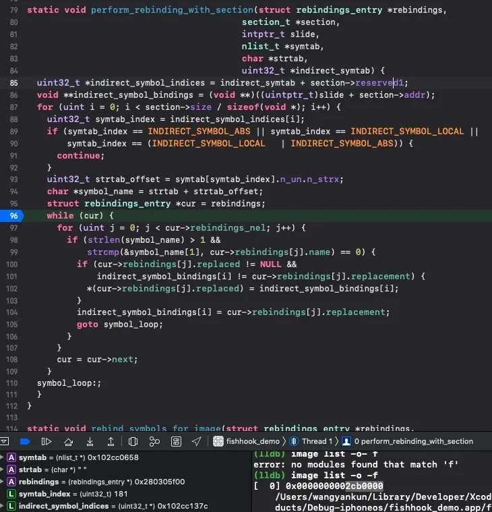Screen dimensions: 492x512
Task: Add a breakpoint at line number 85
Action: [x=13, y=83]
